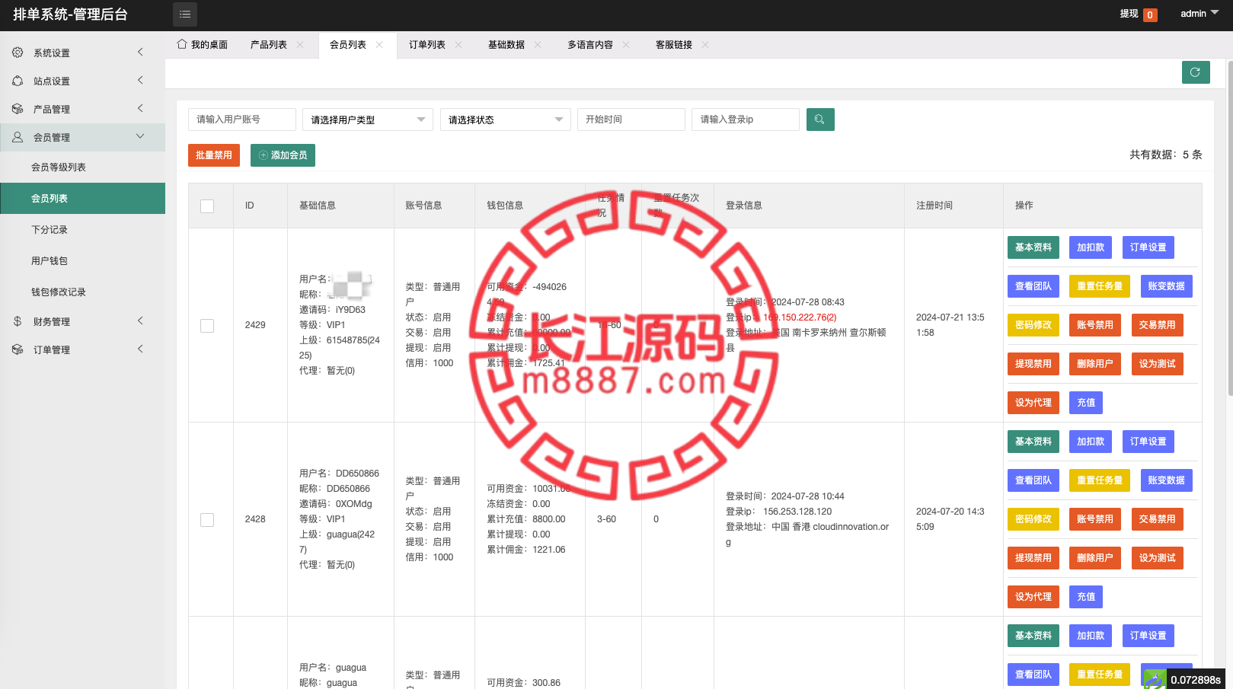Switch to the 产品列表 tab
Image resolution: width=1233 pixels, height=689 pixels.
coord(269,45)
